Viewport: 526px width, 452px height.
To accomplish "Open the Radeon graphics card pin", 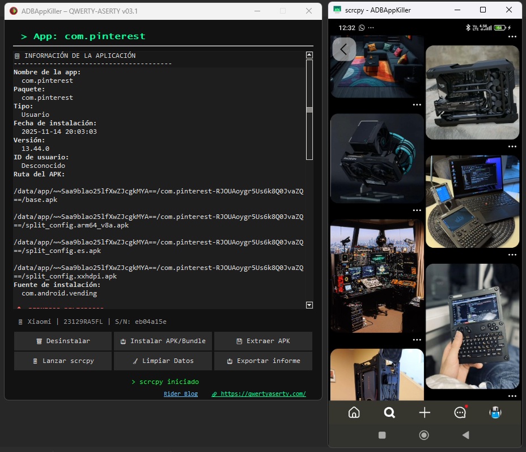I will click(x=377, y=158).
